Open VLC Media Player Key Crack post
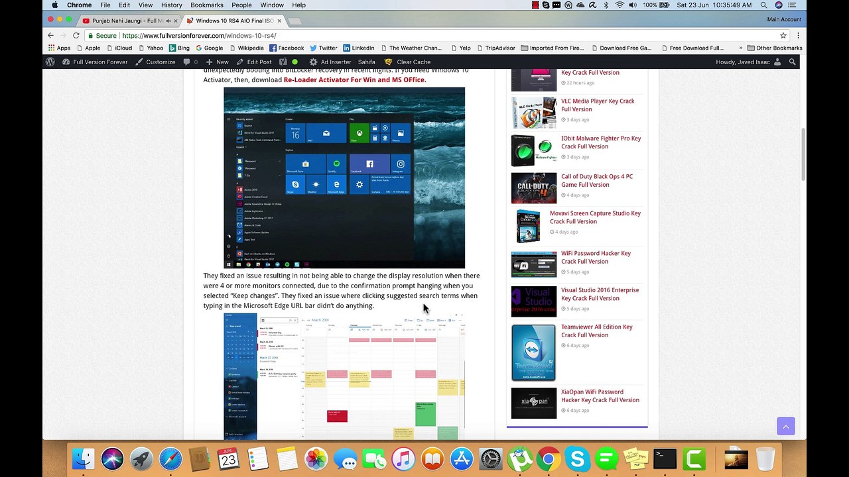The height and width of the screenshot is (477, 849). [598, 105]
